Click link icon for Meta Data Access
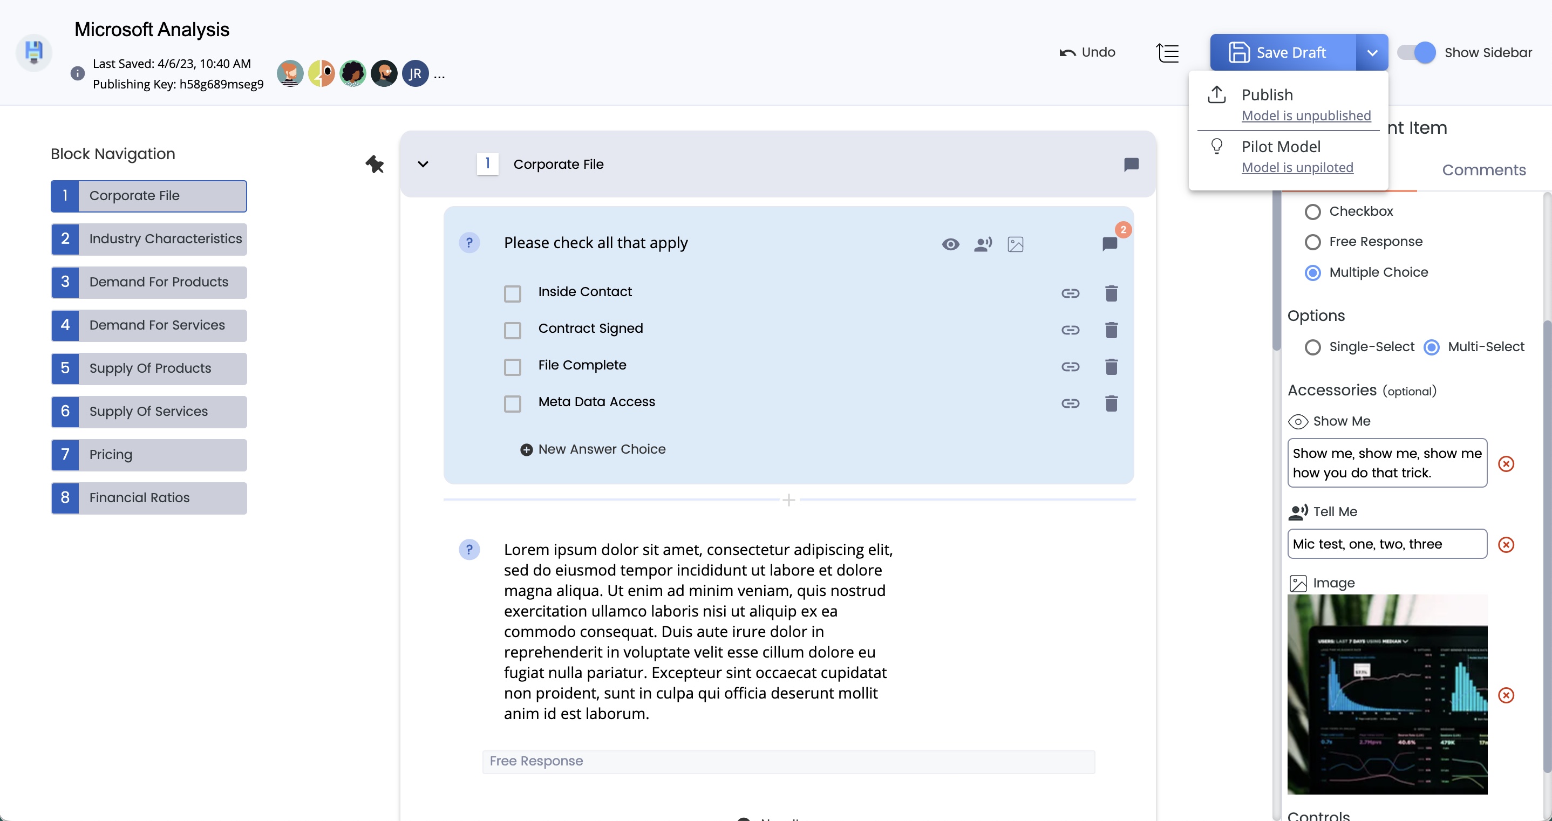The height and width of the screenshot is (821, 1552). tap(1070, 403)
